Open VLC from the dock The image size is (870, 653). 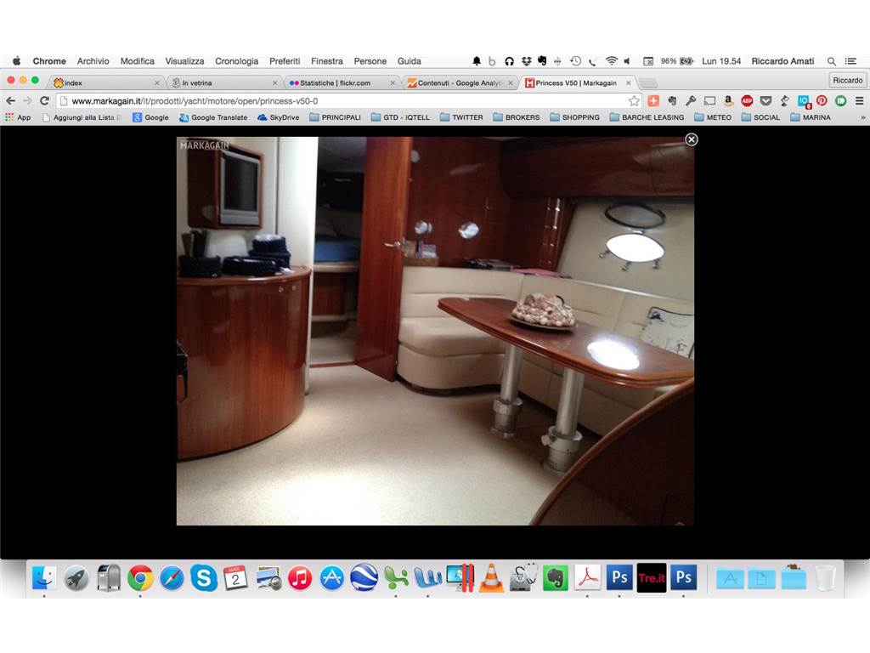click(x=491, y=578)
